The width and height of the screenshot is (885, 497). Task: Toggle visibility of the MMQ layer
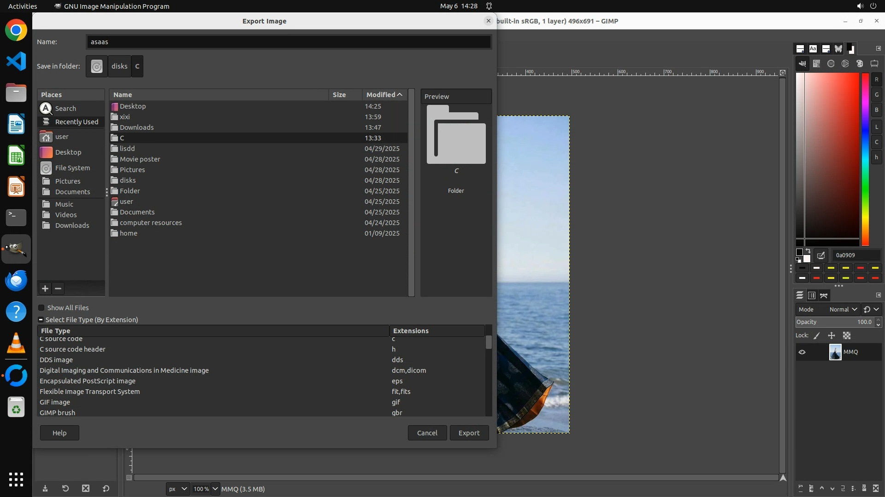click(x=802, y=352)
